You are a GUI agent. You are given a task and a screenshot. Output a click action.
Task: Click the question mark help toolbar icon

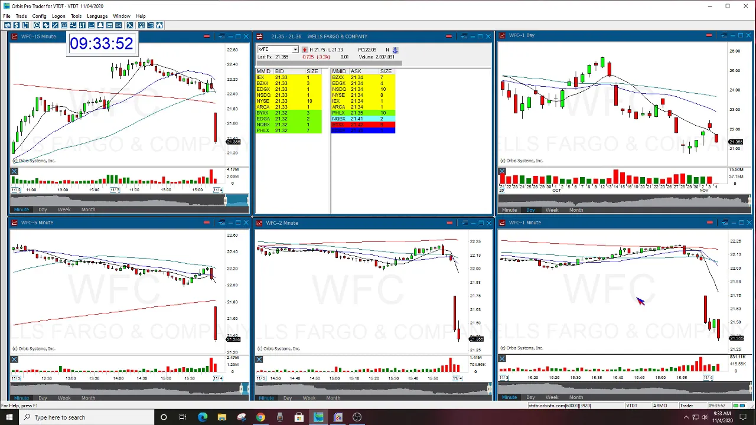[x=142, y=25]
